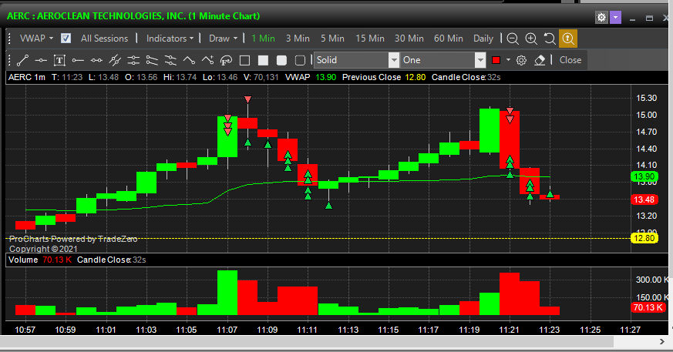
Task: Switch to 60 Min timeframe
Action: click(x=449, y=39)
